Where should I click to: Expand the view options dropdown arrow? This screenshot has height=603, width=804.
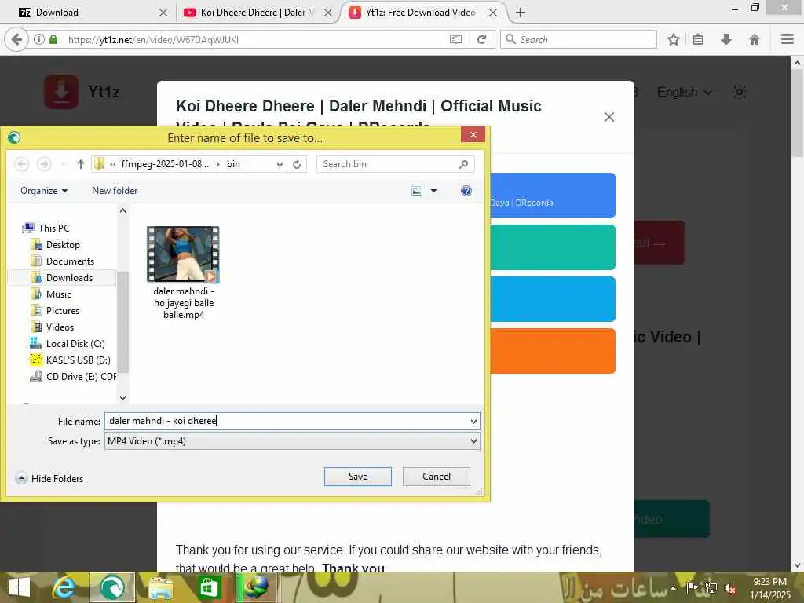pyautogui.click(x=433, y=191)
